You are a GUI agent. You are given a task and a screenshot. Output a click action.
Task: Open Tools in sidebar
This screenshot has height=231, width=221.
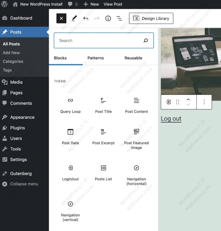pos(24,149)
